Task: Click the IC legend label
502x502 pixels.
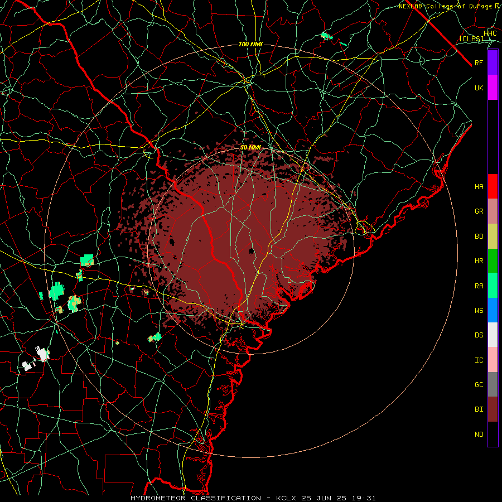Action: click(x=479, y=360)
